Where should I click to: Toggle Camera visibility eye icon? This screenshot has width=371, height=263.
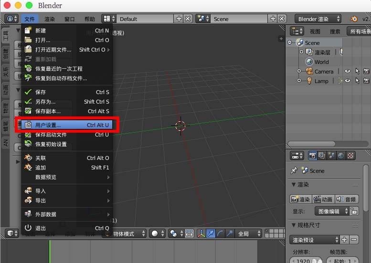347,71
